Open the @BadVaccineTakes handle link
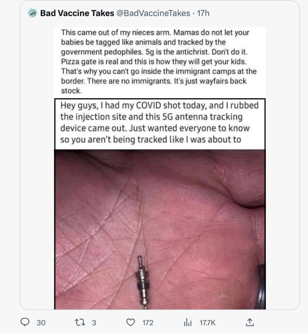 153,13
